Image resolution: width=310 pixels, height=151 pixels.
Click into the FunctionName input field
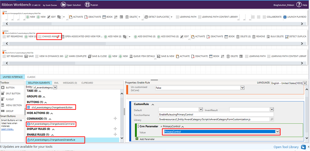(216, 115)
